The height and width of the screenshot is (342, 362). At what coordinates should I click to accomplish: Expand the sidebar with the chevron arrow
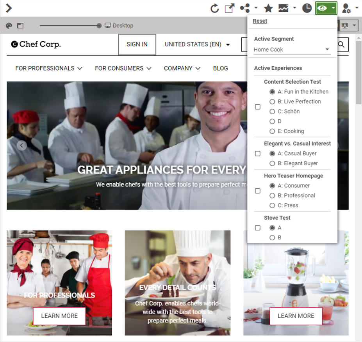coord(9,8)
